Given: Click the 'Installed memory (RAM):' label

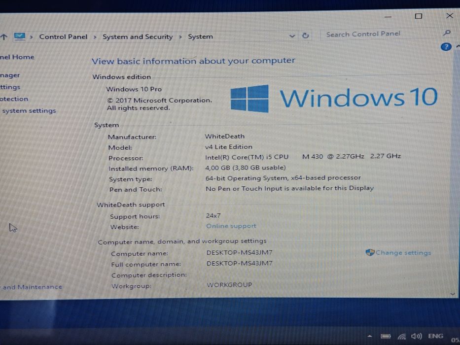Looking at the screenshot, I should click(151, 169).
